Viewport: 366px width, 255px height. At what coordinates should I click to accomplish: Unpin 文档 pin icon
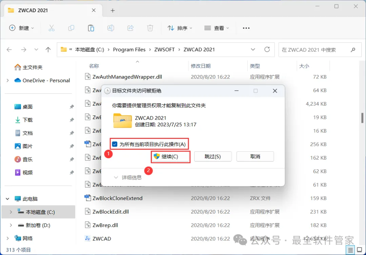click(x=72, y=133)
